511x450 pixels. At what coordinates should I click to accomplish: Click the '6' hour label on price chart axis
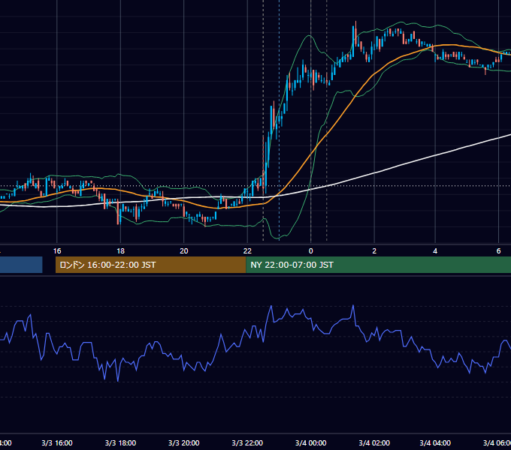tap(498, 251)
